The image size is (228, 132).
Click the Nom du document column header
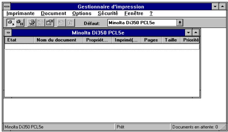click(59, 40)
